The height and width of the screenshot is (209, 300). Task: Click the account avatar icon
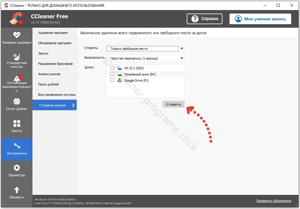(238, 19)
